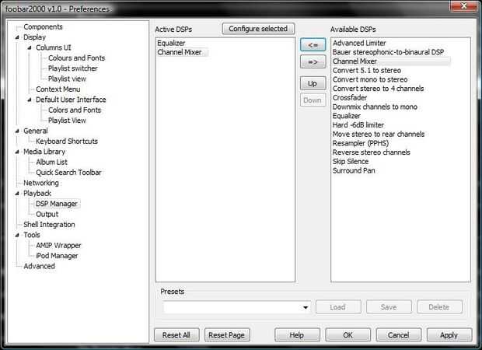This screenshot has height=350, width=482.
Task: Click the Save preset button
Action: [389, 307]
